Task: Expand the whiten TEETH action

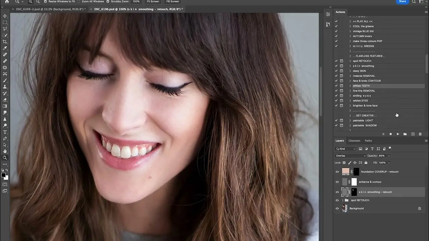Action: click(350, 86)
